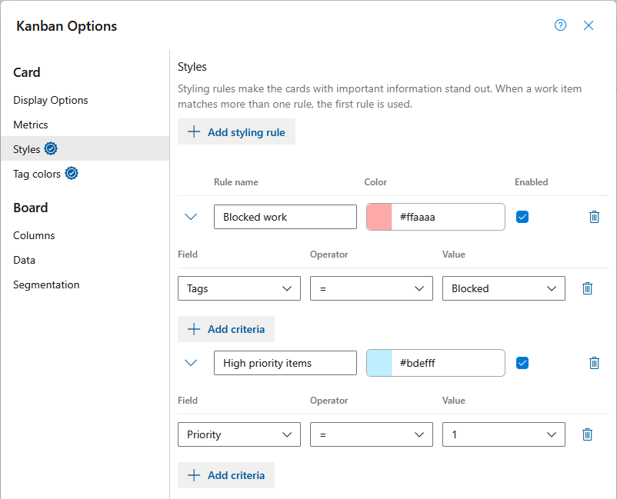Open the operator dropdown for Priority
The height and width of the screenshot is (499, 617).
click(x=371, y=434)
